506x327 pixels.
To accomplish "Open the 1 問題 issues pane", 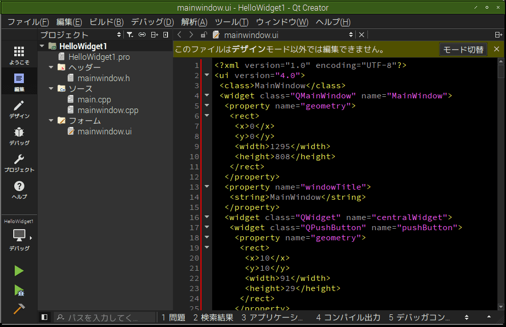I will 173,318.
